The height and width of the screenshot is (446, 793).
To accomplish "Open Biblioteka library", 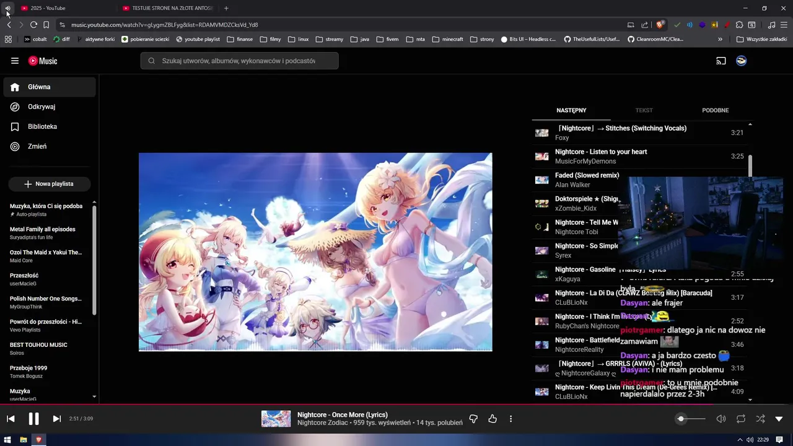I will tap(50, 127).
